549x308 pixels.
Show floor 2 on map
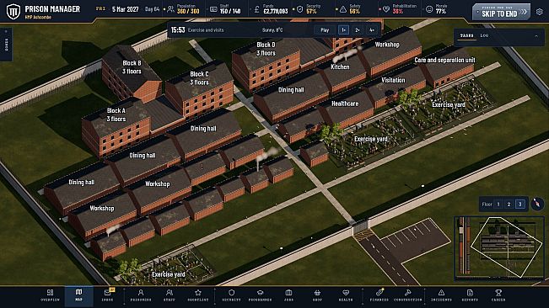point(509,204)
